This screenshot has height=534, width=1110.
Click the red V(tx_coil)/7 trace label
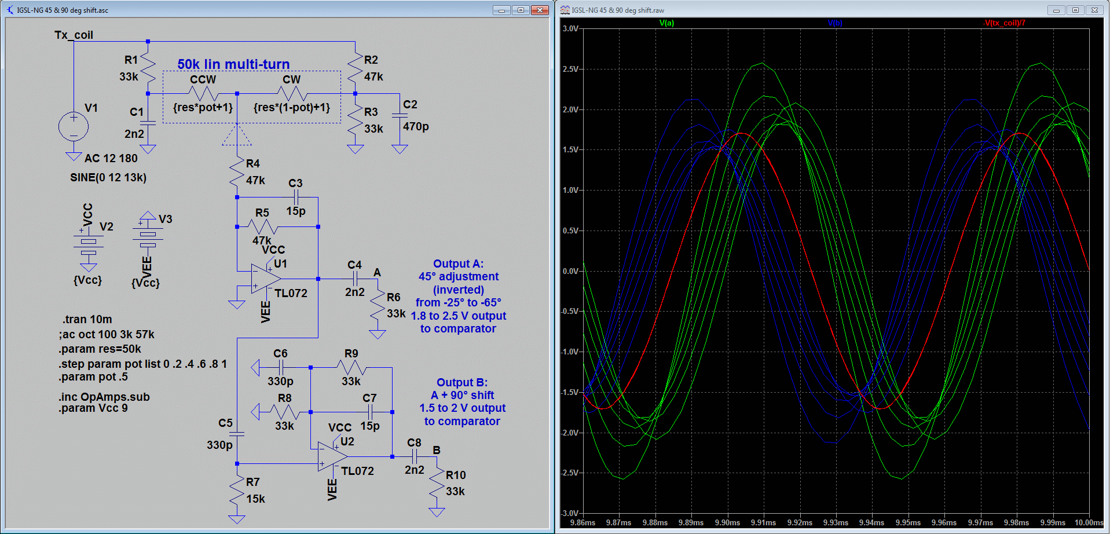pyautogui.click(x=1005, y=23)
